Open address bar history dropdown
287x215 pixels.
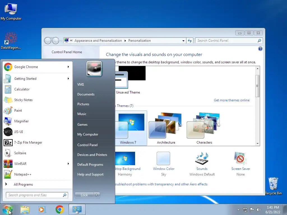(x=183, y=41)
